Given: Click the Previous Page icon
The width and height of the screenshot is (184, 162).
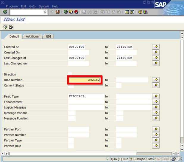Looking at the screenshot, I should 108,12.
